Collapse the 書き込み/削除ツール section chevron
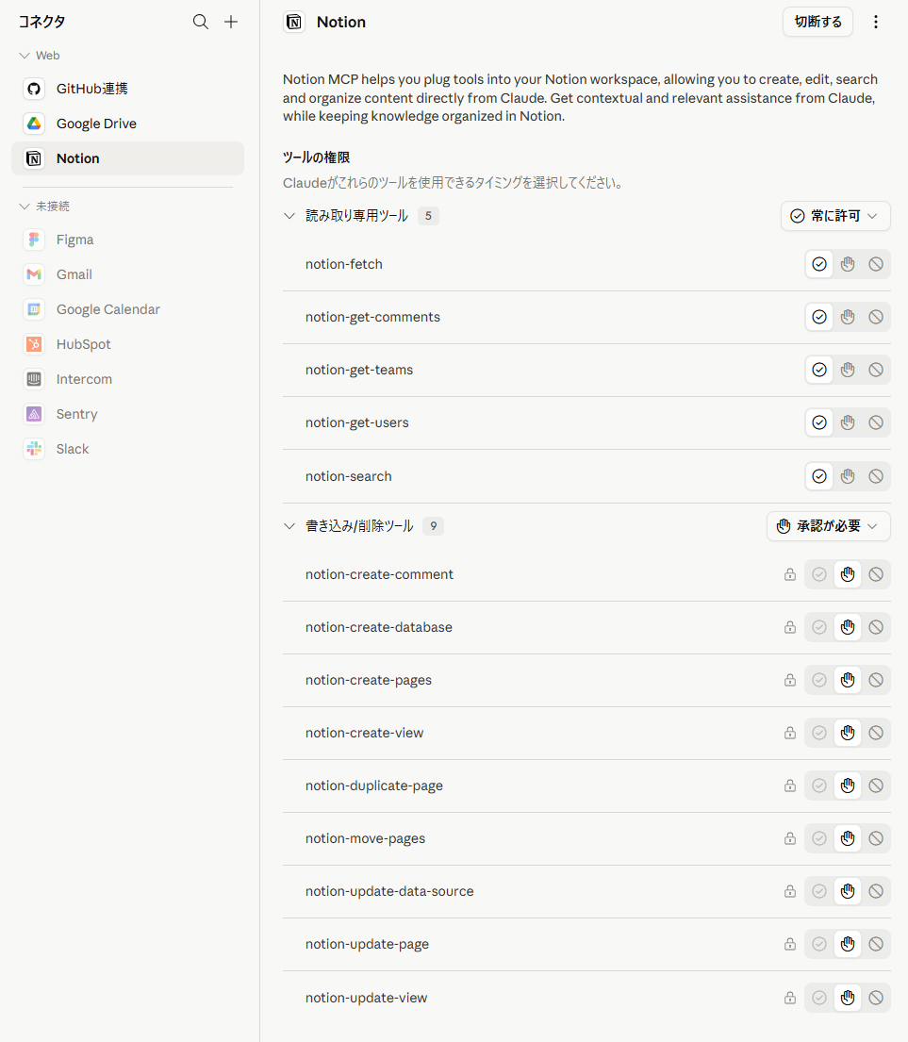 click(x=289, y=525)
